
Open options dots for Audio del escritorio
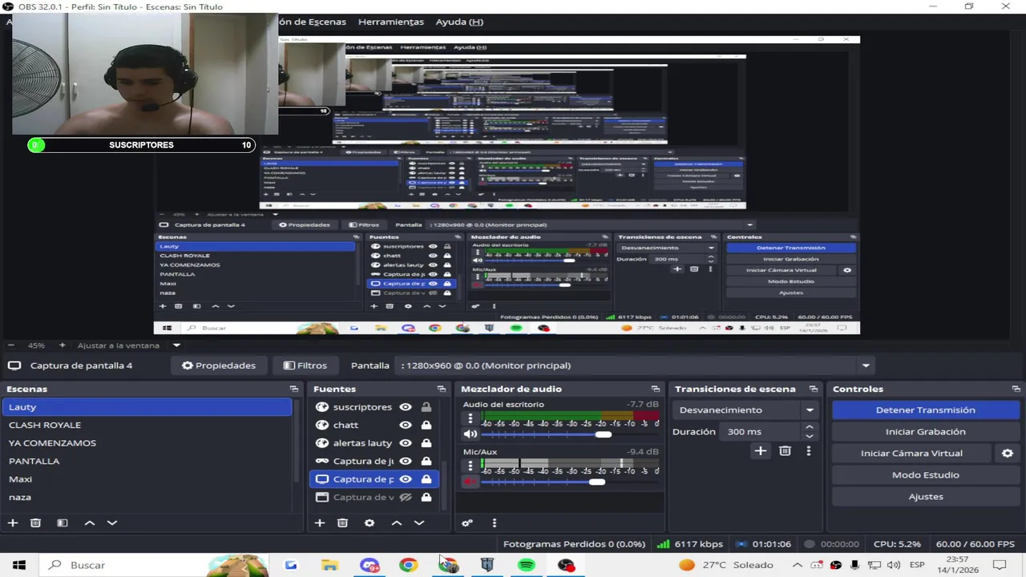coord(471,418)
